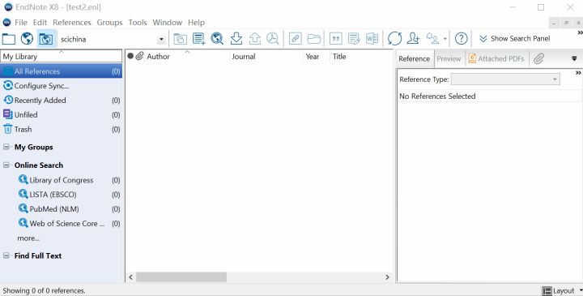Viewport: 583px width, 296px height.
Task: Switch to the Reference tab
Action: 415,59
